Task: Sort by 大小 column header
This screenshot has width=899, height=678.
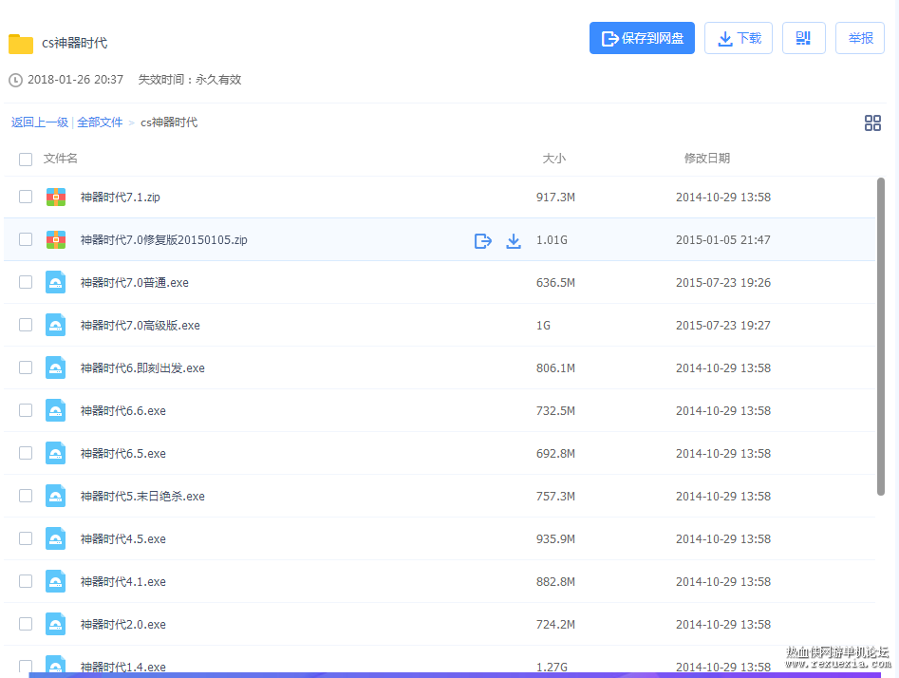Action: 553,159
